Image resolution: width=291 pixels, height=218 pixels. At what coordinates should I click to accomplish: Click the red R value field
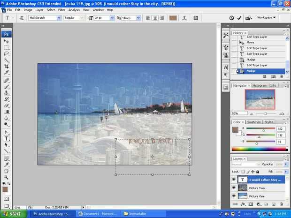[x=281, y=128]
